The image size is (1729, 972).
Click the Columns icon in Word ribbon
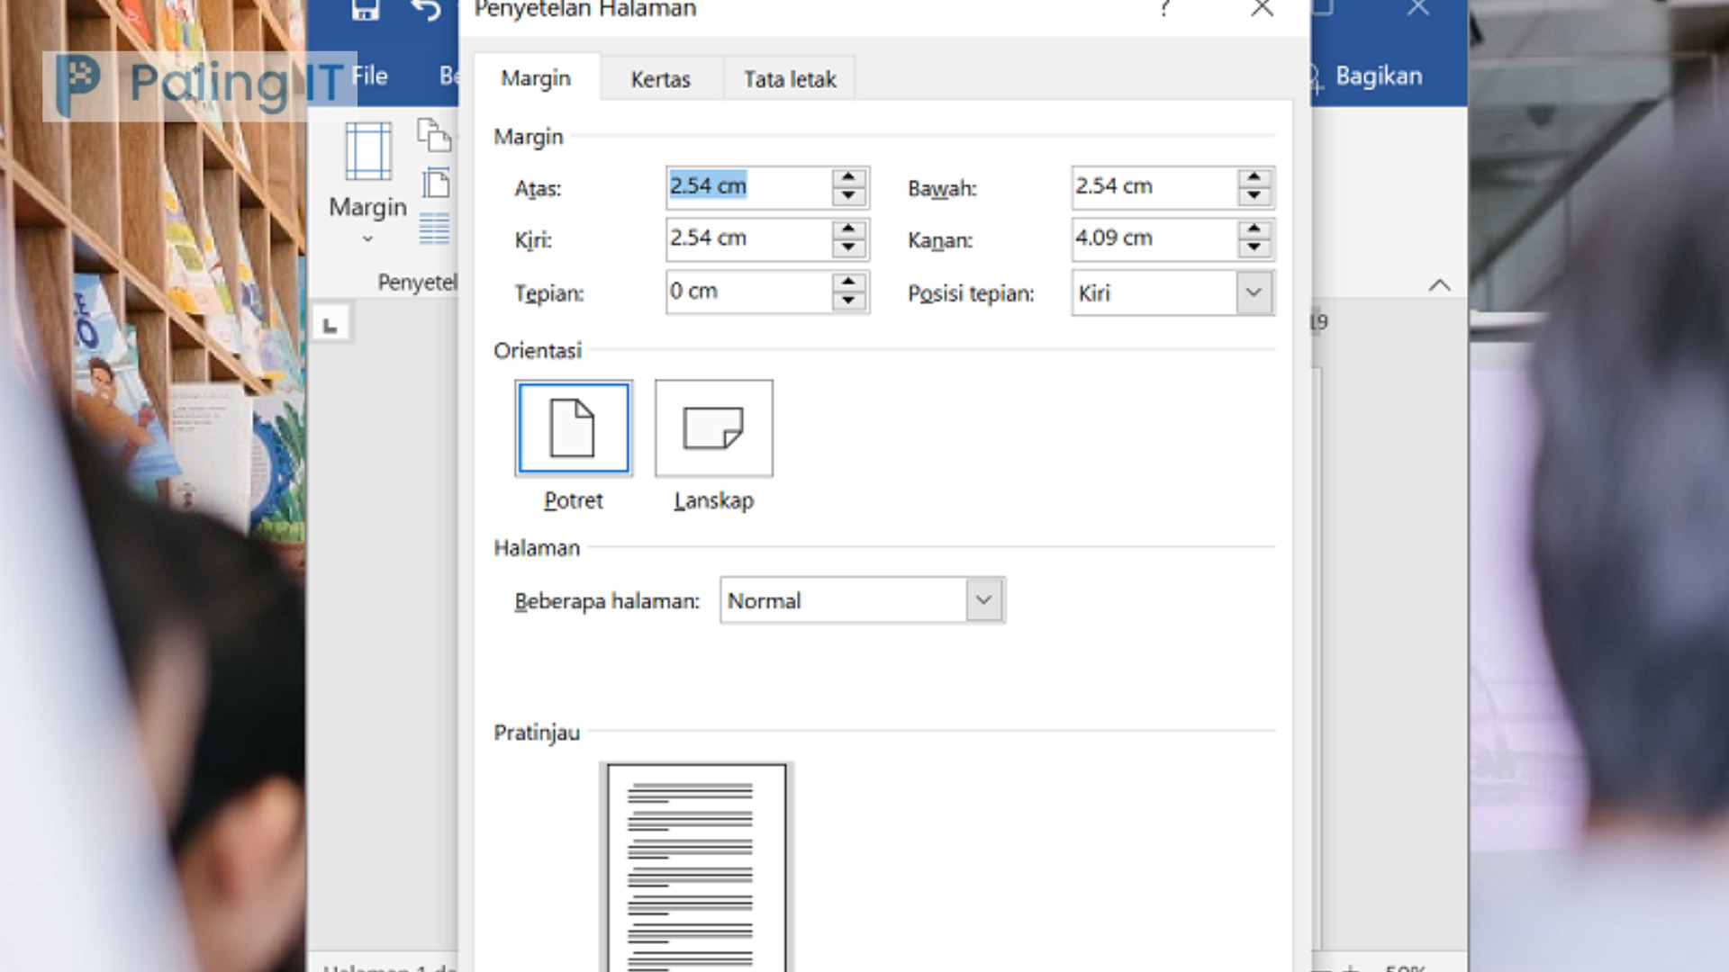point(434,229)
